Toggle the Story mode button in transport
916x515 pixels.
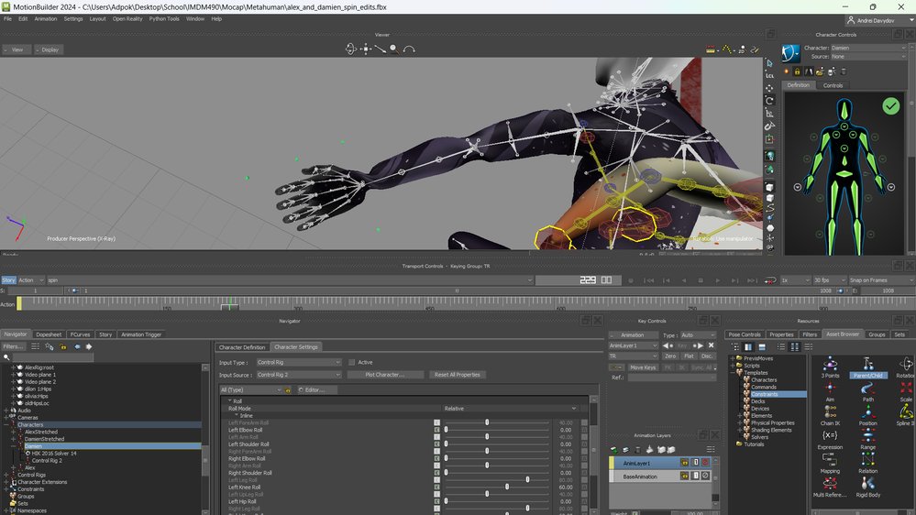8,280
